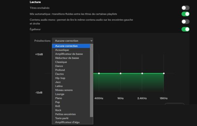Select Aucune correction highlighted option in list
Screen dimensions: 197x126
[71, 46]
